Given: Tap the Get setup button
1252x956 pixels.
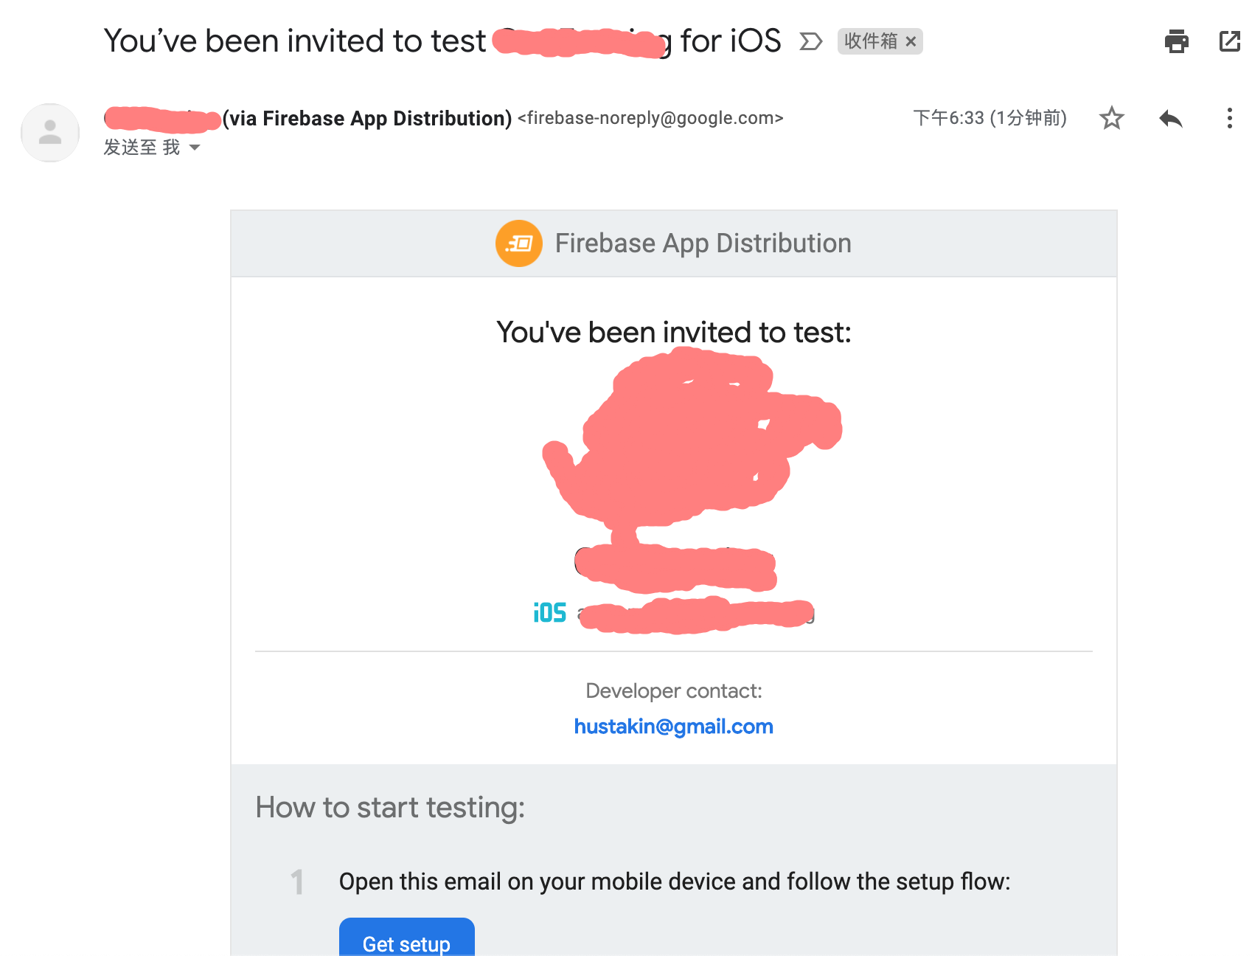Looking at the screenshot, I should [x=406, y=937].
